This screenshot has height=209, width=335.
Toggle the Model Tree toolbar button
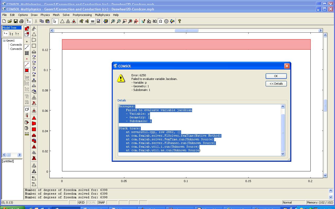(29, 21)
